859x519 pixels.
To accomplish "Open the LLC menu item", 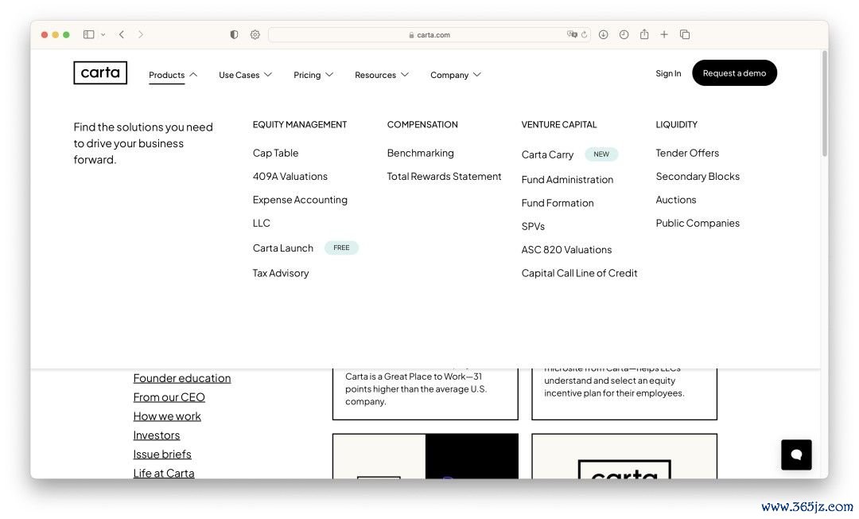I will (262, 223).
